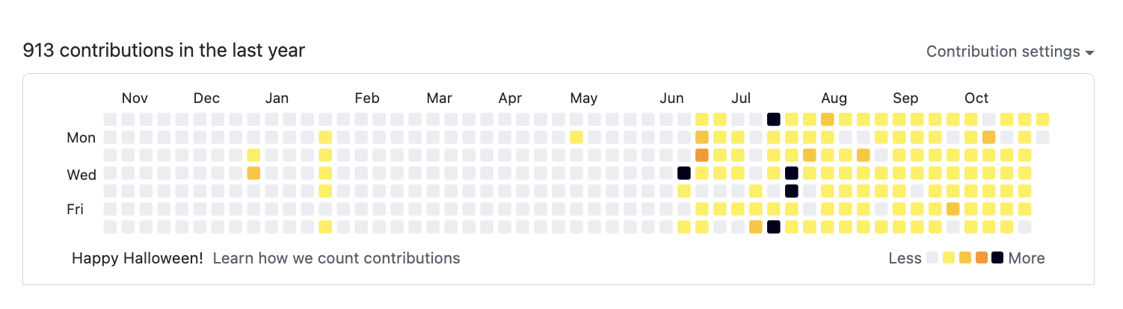Click the darkest legend swatch beside More
Screen dimensions: 1123x309
point(997,258)
